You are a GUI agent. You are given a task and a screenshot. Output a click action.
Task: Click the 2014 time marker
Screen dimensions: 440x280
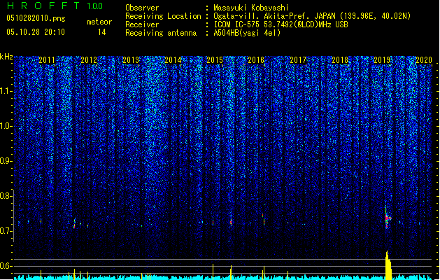pyautogui.click(x=173, y=59)
